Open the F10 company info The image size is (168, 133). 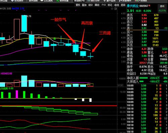coord(103,5)
